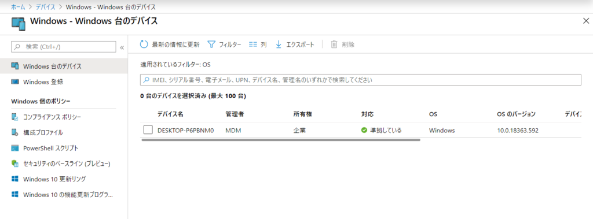Click the green 準拠している check icon

[364, 130]
